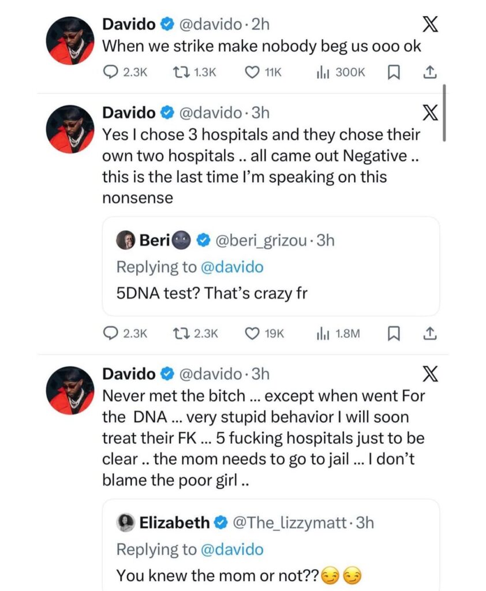Open X logo menu on '3 hospitals' tweet
Screen dimensions: 486x591
pyautogui.click(x=430, y=113)
